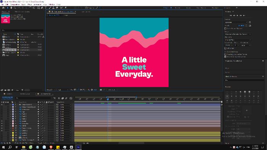
Task: Select the Rectangle shape tool
Action: point(39,8)
